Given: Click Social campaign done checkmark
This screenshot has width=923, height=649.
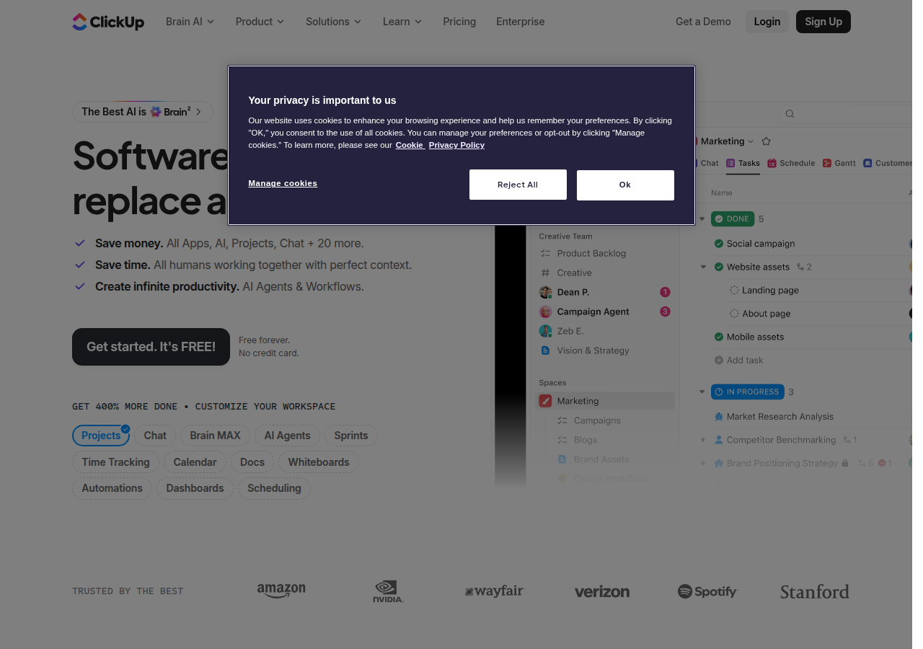Looking at the screenshot, I should [719, 244].
